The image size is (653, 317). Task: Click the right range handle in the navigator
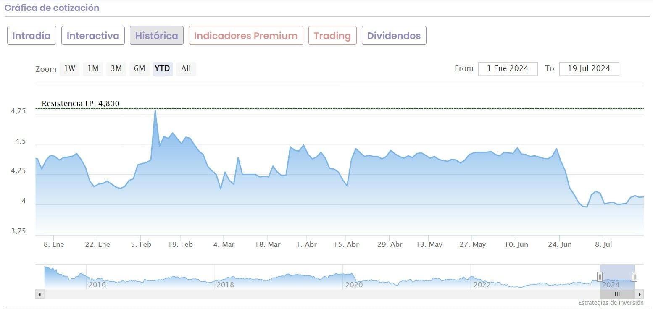pyautogui.click(x=635, y=276)
